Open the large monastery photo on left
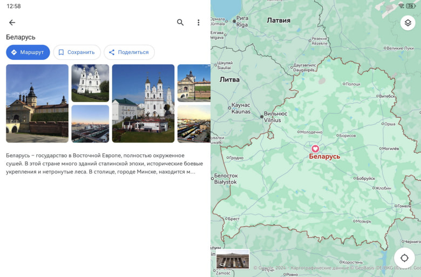This screenshot has height=277, width=421. tap(37, 103)
